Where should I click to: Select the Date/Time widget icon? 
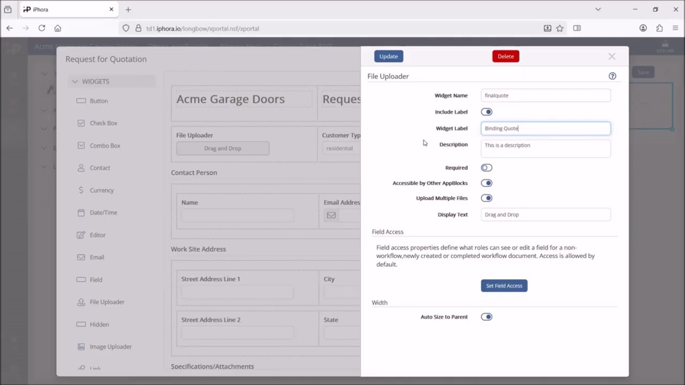pos(81,212)
